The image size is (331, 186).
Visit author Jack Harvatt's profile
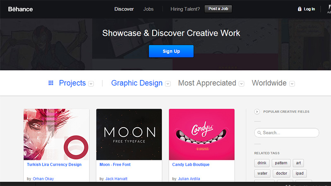(116, 179)
